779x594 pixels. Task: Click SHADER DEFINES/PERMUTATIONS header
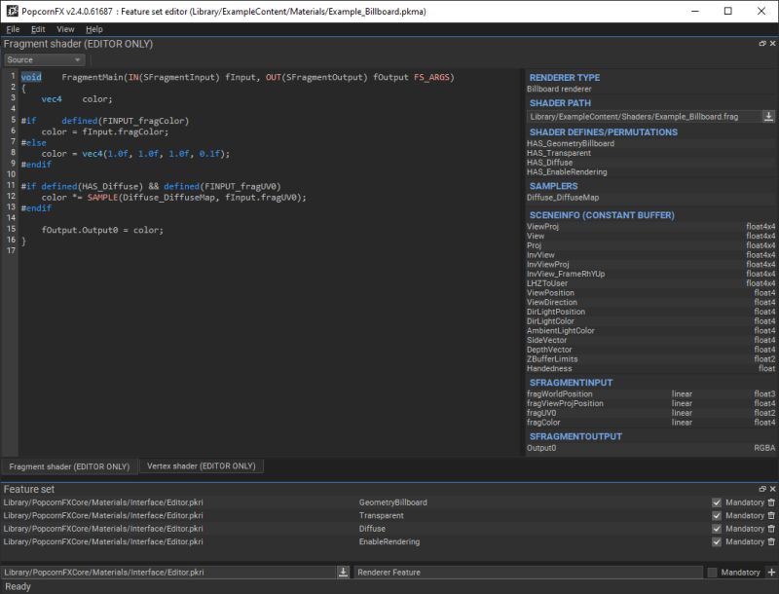603,132
